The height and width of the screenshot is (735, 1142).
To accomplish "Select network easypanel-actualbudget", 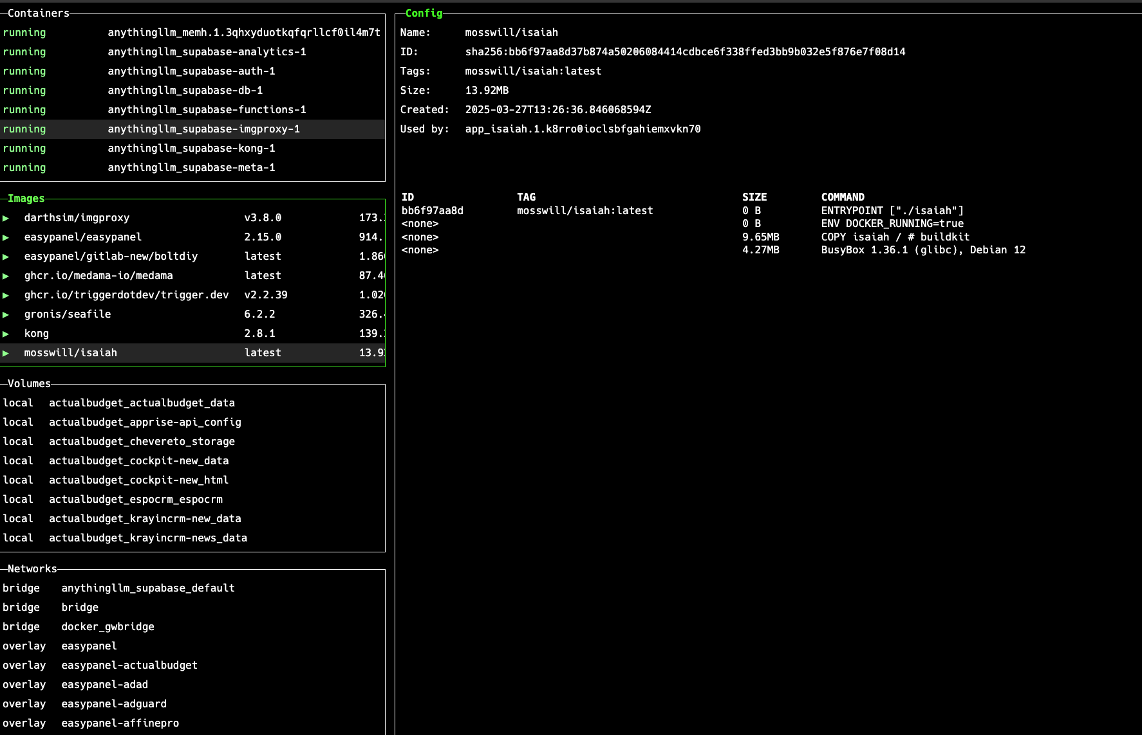I will pyautogui.click(x=129, y=666).
